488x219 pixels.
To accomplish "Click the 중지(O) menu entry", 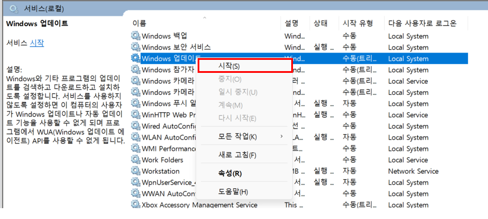I will pyautogui.click(x=244, y=79).
